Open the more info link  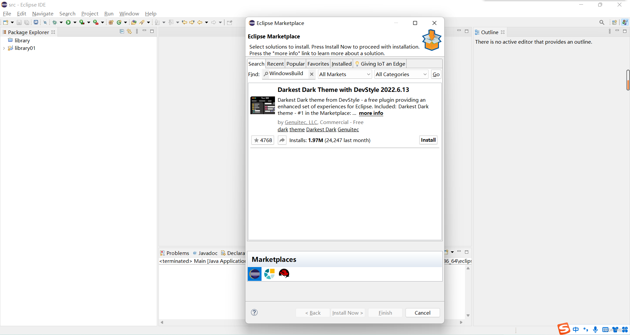(371, 113)
